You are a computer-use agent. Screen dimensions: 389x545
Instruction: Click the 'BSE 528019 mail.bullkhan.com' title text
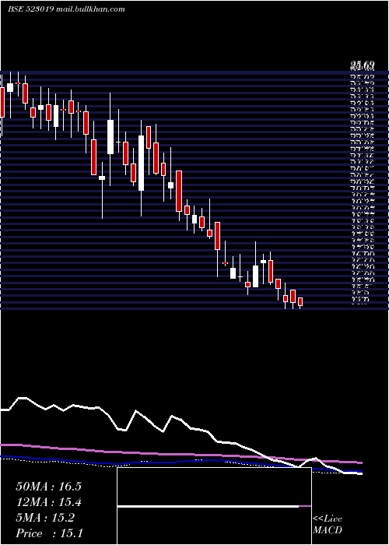(66, 9)
